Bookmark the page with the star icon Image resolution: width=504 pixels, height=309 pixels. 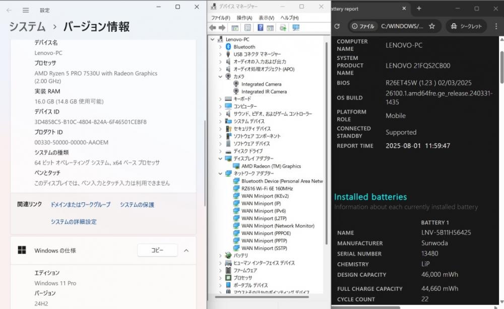(432, 26)
